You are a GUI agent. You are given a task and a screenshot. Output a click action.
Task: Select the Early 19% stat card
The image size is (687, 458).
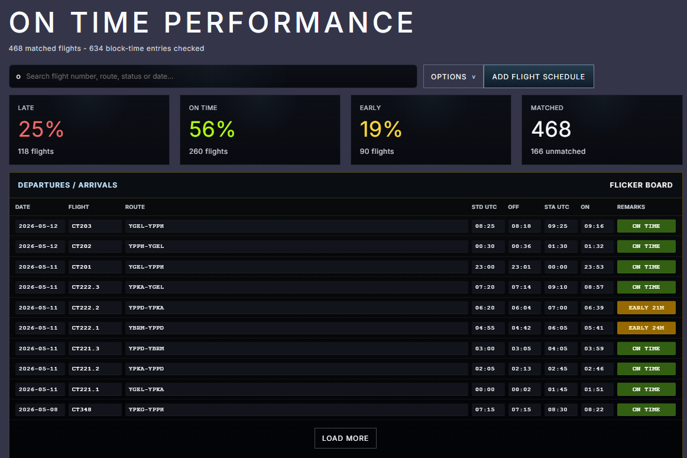click(431, 130)
